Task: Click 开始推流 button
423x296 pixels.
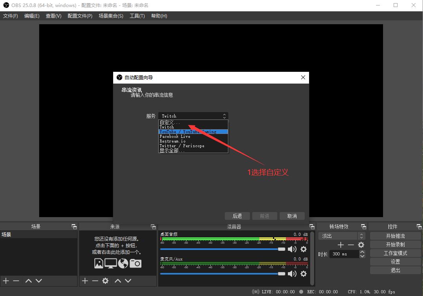Action: point(395,236)
